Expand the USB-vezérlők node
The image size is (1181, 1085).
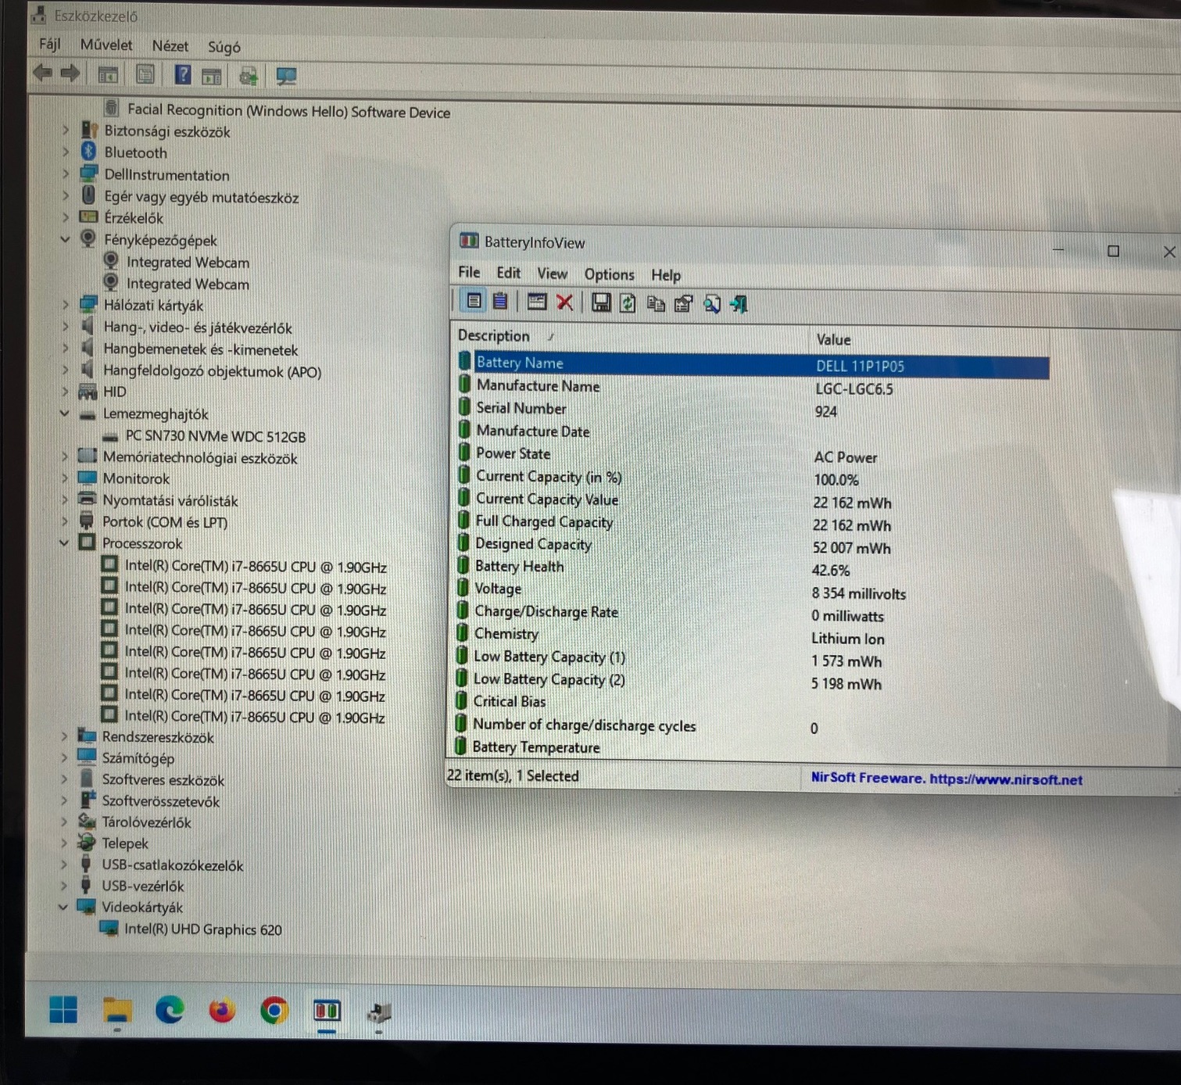tap(64, 886)
